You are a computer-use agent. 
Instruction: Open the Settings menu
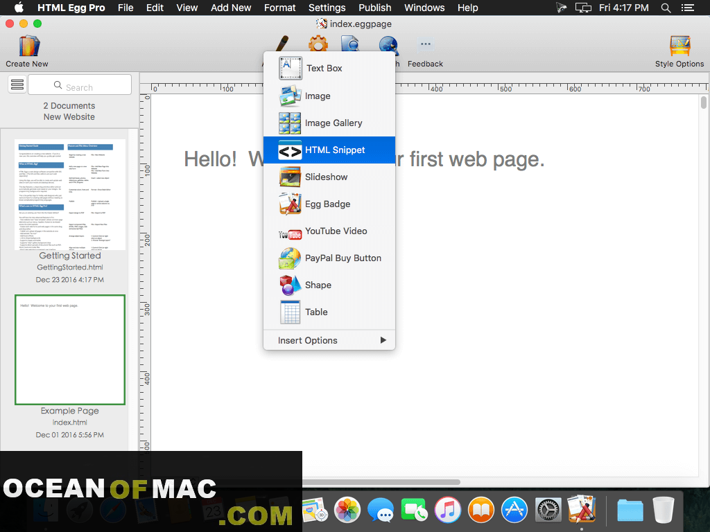click(x=327, y=8)
